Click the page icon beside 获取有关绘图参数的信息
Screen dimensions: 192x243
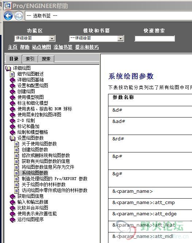coord(17,162)
